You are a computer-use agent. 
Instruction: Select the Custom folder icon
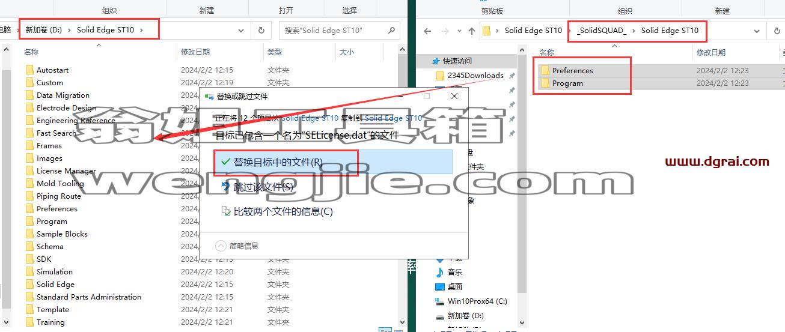(x=29, y=83)
